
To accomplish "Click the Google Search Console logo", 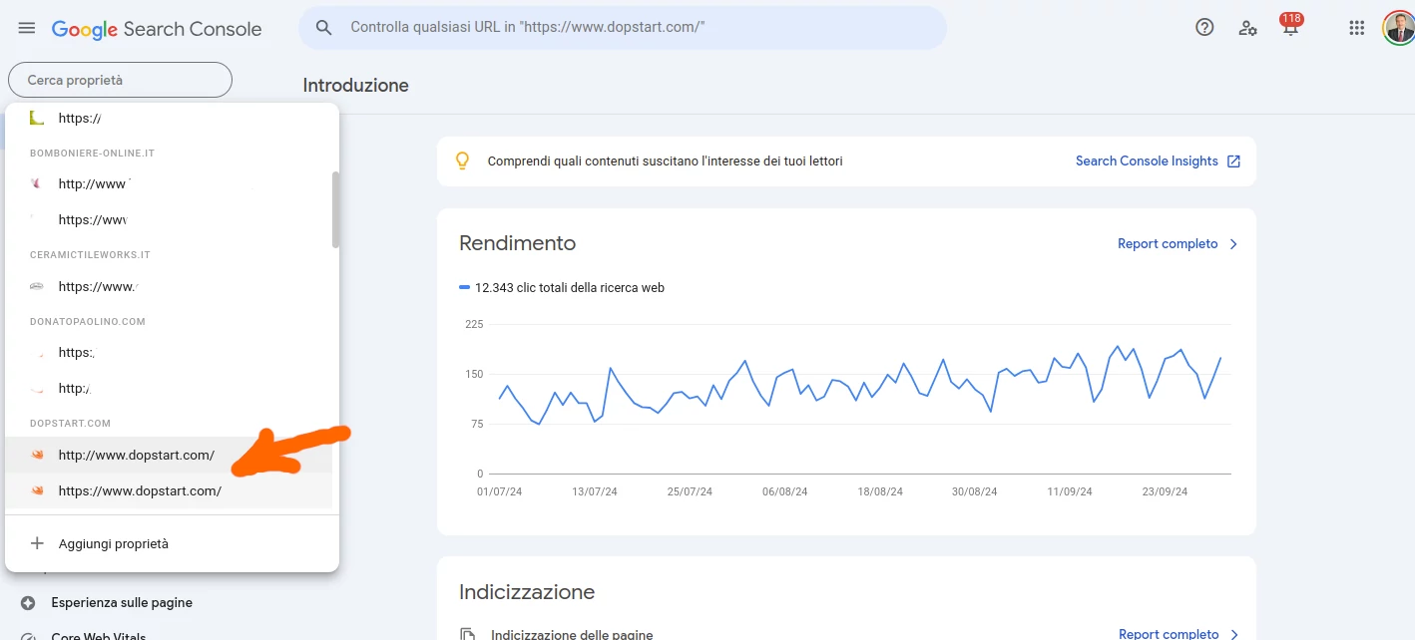I will tap(157, 29).
